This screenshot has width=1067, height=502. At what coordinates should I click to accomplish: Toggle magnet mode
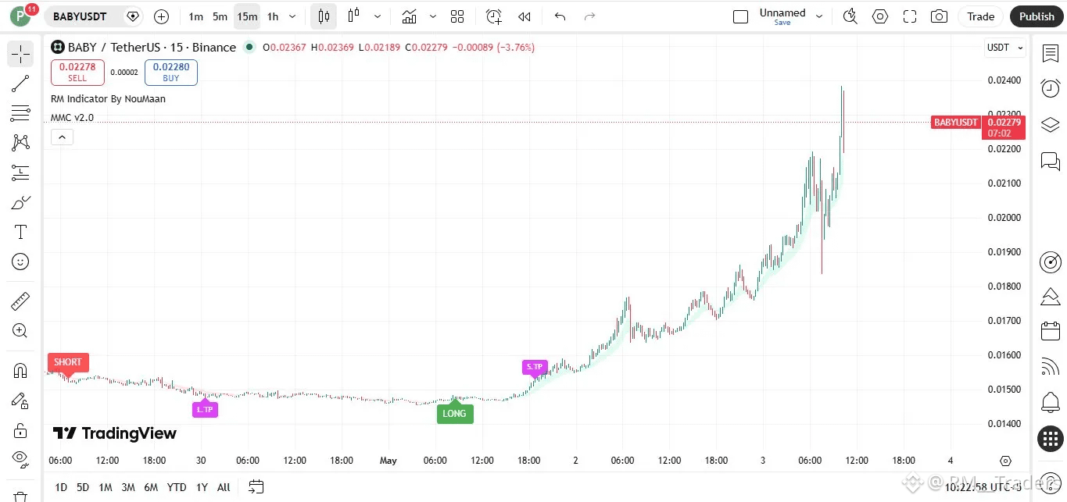pos(20,371)
